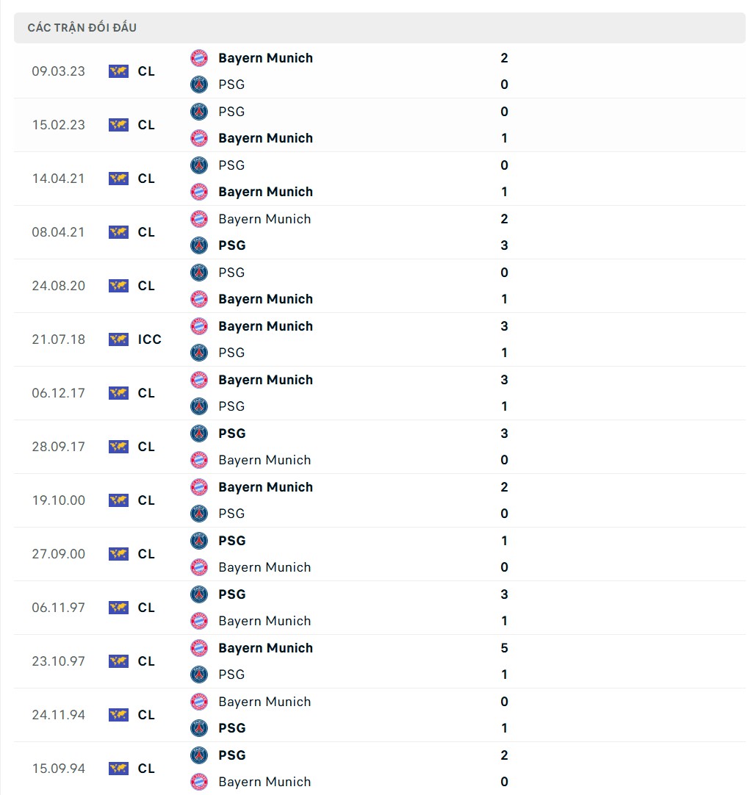The height and width of the screenshot is (795, 756).
Task: Click the PSG name in the 3-0 win row
Action: click(x=231, y=434)
